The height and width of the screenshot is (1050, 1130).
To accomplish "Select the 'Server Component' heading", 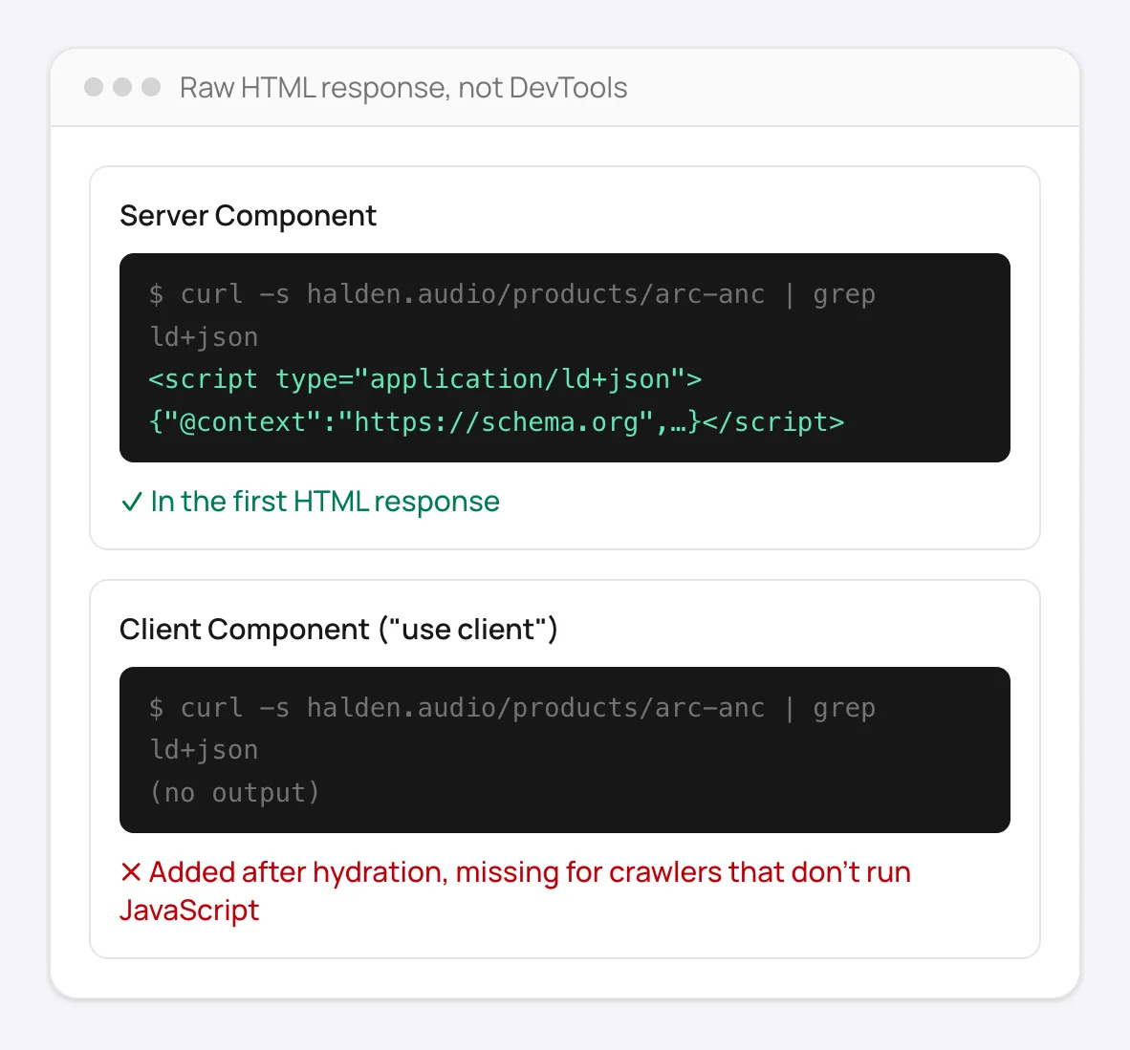I will pos(248,216).
